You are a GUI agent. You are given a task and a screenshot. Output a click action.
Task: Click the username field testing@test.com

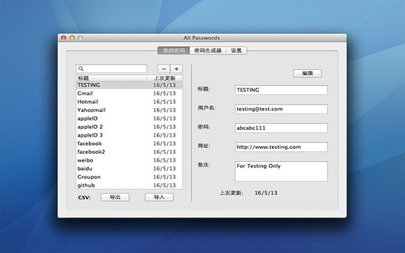(281, 109)
